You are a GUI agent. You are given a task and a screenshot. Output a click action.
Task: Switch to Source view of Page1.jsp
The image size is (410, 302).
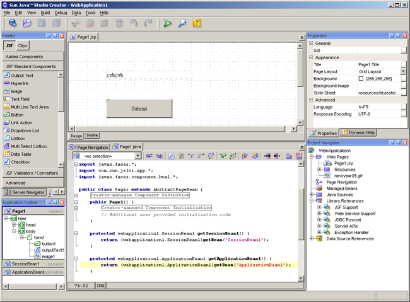(x=92, y=136)
